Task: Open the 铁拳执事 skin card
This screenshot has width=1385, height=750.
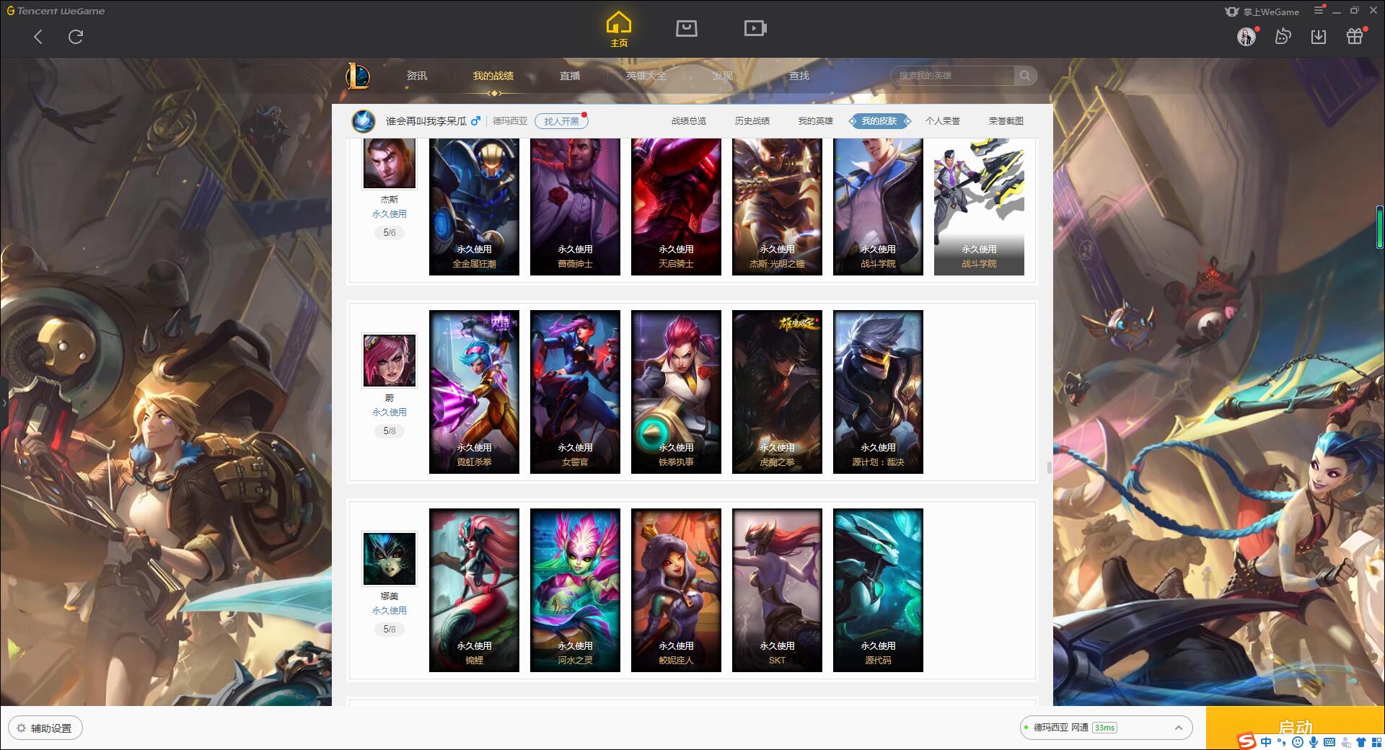Action: (676, 392)
